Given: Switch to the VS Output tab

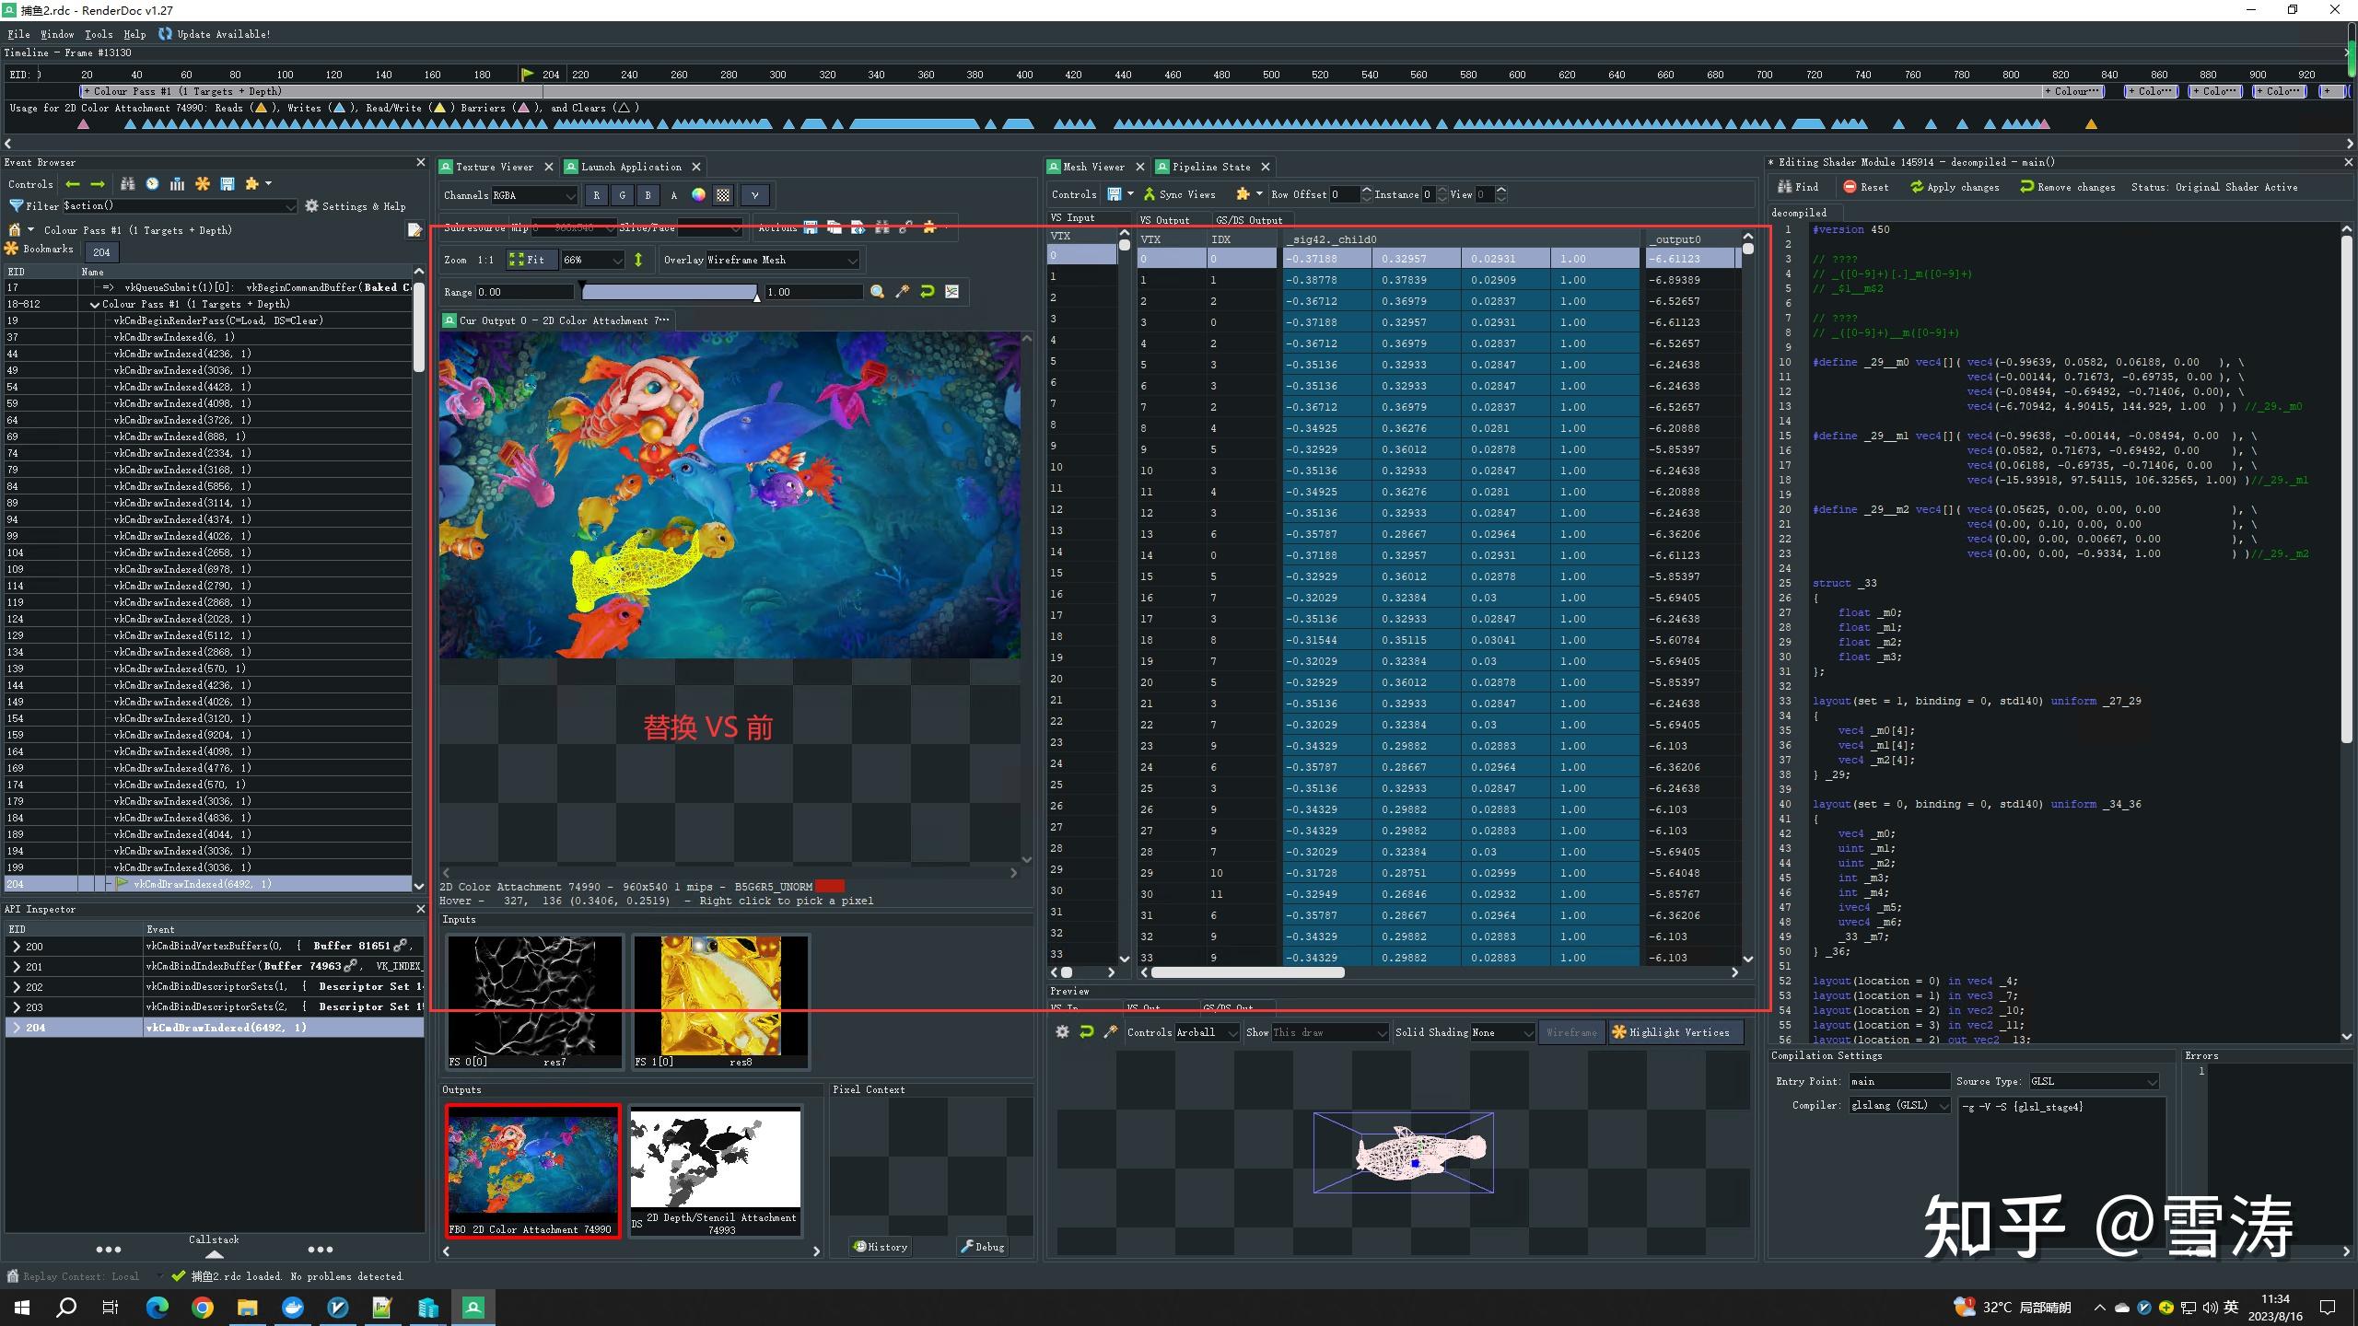Looking at the screenshot, I should pyautogui.click(x=1164, y=220).
